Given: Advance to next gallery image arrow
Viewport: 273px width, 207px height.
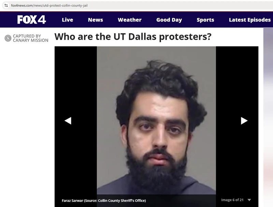Looking at the screenshot, I should 244,121.
